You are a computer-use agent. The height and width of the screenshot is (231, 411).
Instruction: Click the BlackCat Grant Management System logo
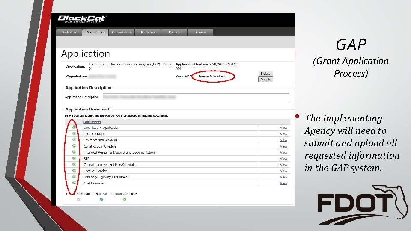click(82, 19)
